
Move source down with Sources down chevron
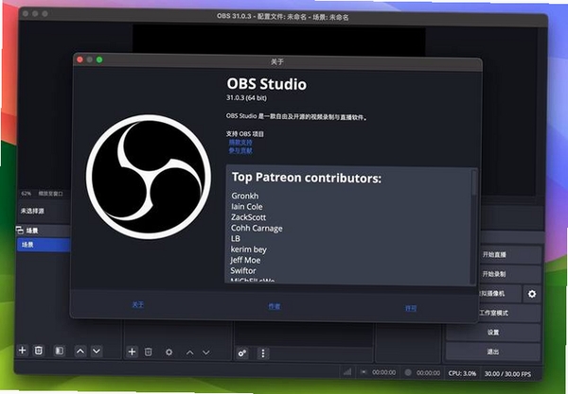[206, 352]
